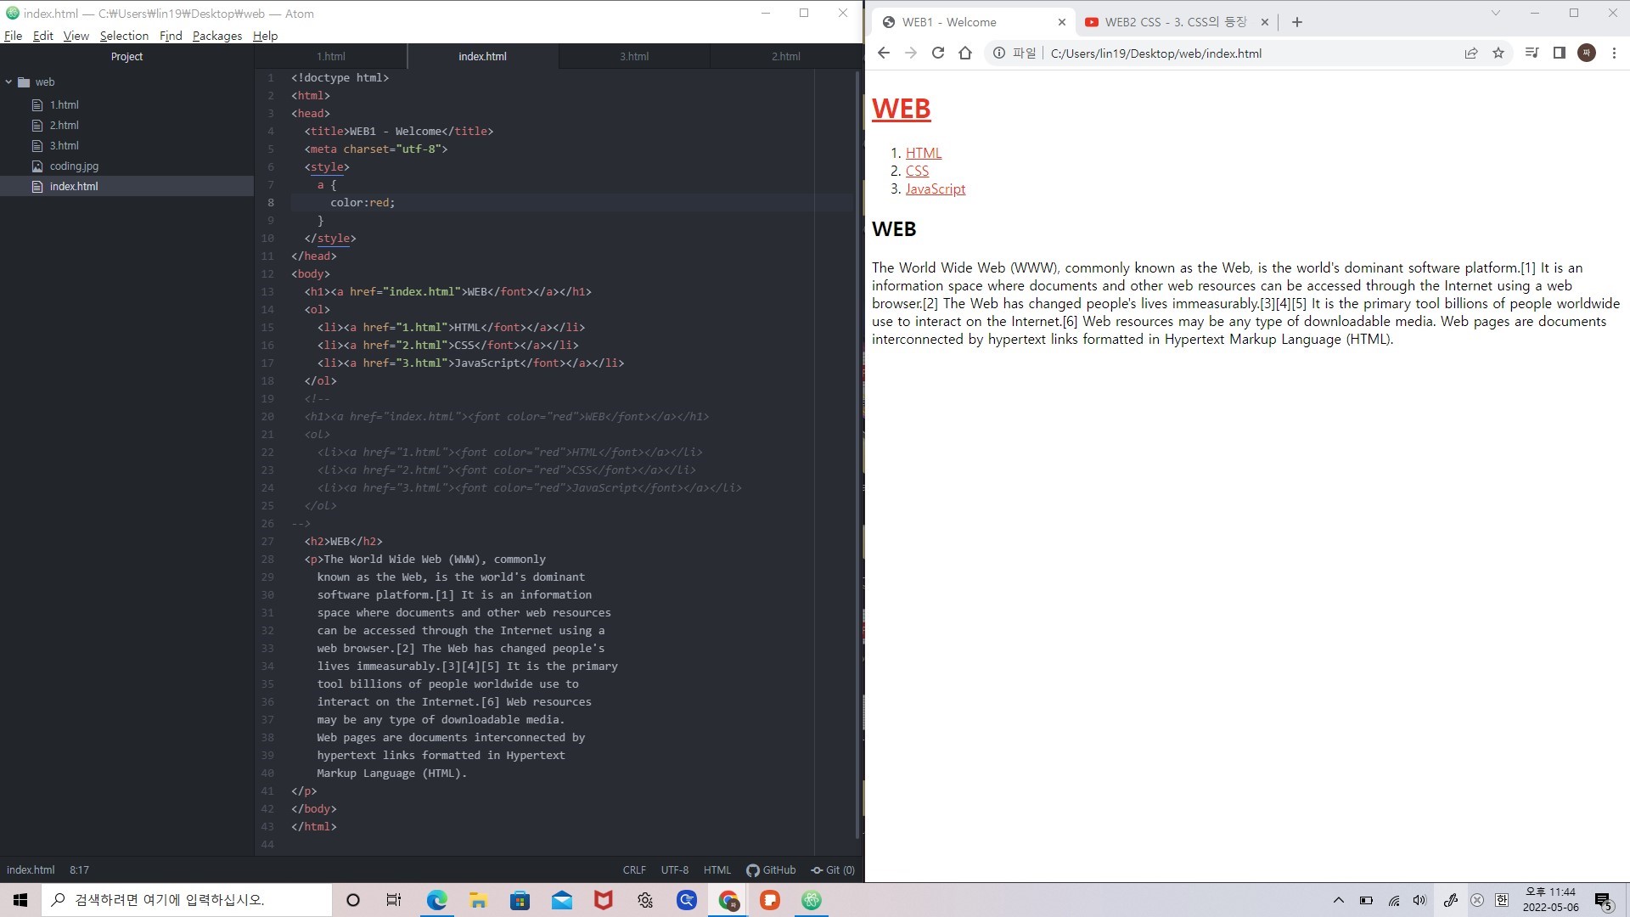Reload the page in Chrome
The image size is (1630, 917).
pos(938,53)
